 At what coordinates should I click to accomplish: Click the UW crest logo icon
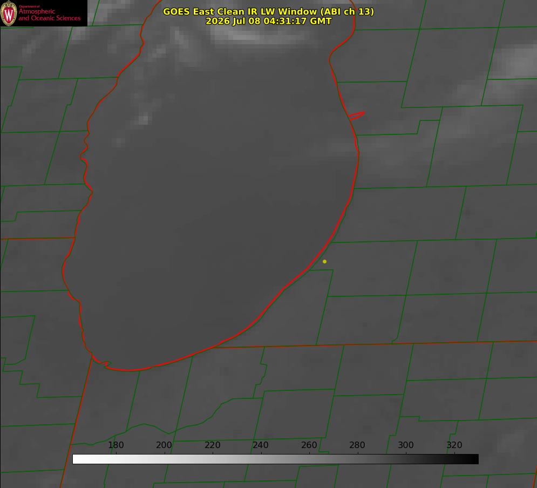point(9,13)
